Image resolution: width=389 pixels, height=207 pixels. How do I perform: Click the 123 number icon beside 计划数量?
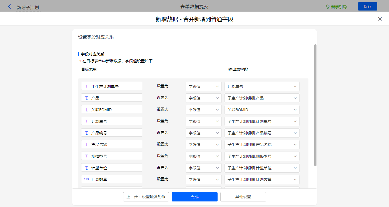86,179
